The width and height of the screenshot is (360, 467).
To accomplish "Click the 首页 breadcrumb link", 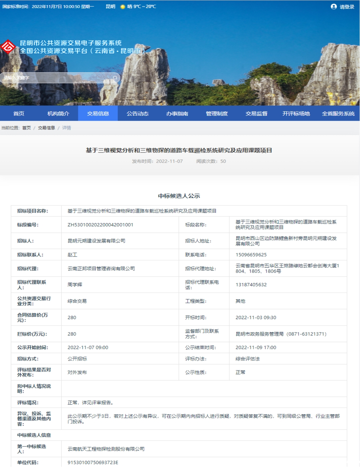I will pos(26,128).
